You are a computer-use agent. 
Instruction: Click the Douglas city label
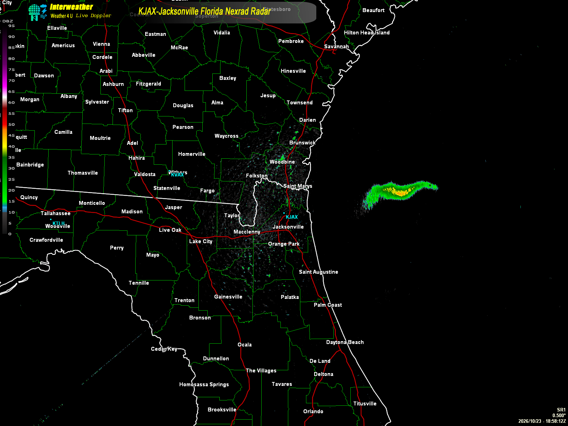(x=183, y=105)
